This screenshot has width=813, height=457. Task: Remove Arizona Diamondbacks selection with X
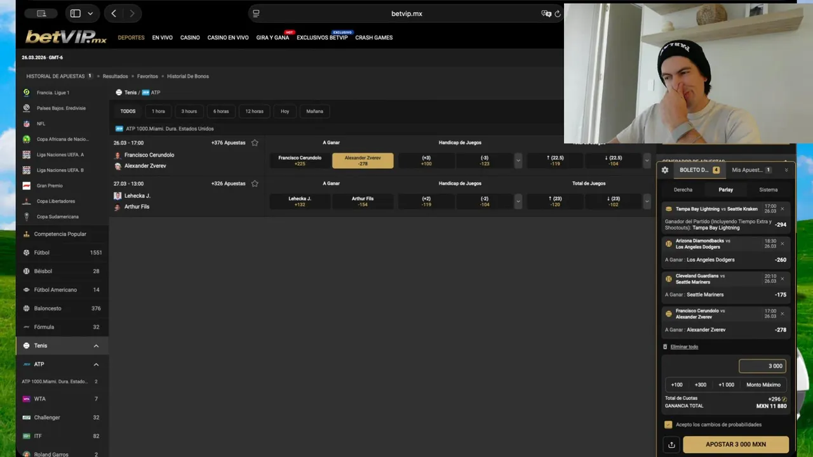tap(782, 244)
